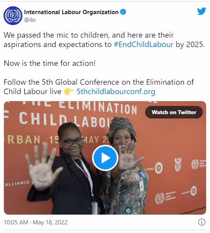Click the tweet info icon
This screenshot has width=210, height=233.
tap(202, 222)
